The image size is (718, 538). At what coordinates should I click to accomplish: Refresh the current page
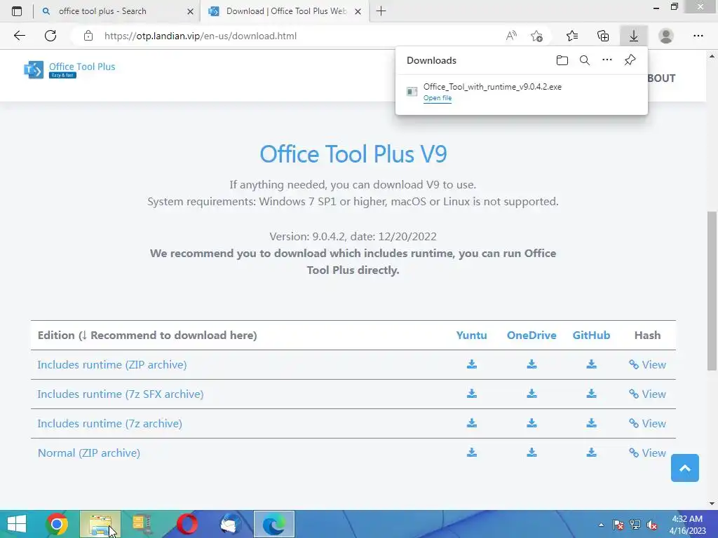click(50, 36)
